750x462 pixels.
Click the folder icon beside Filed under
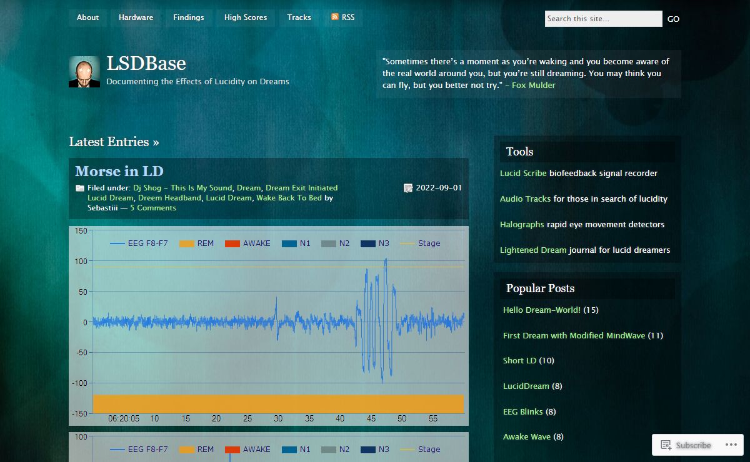[x=80, y=188]
